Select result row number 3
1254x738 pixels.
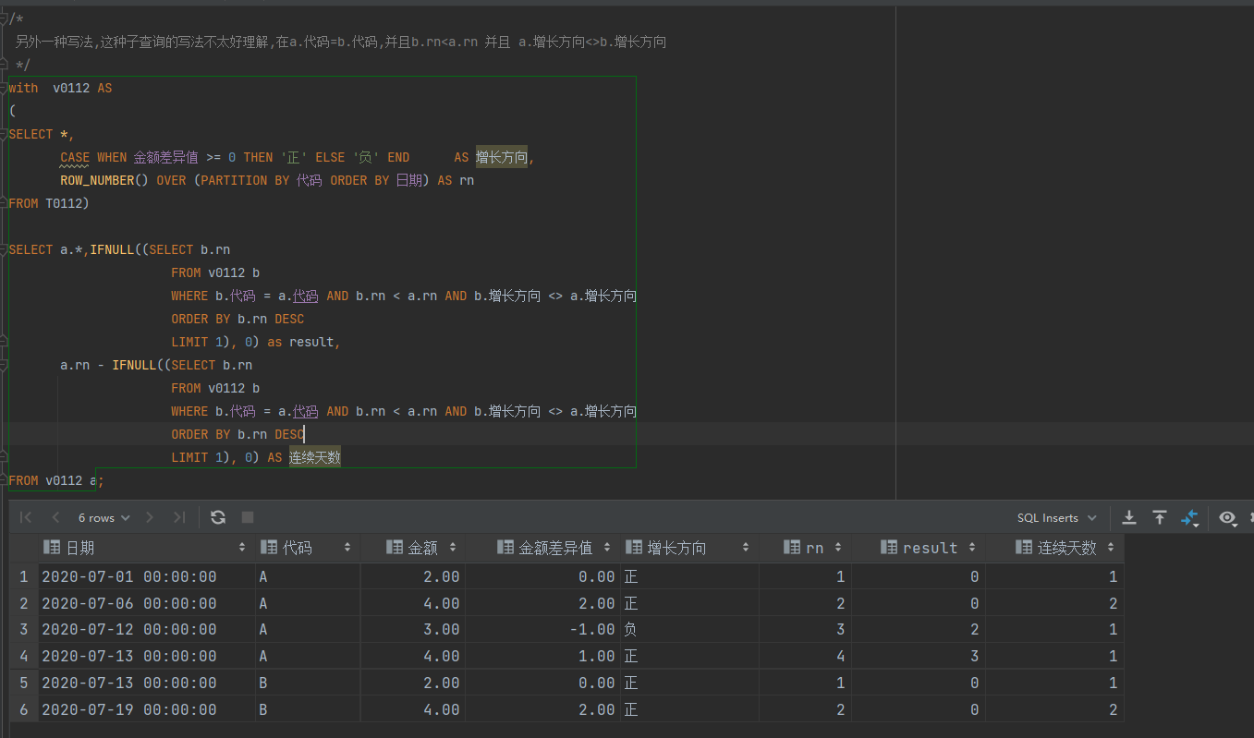pos(24,630)
